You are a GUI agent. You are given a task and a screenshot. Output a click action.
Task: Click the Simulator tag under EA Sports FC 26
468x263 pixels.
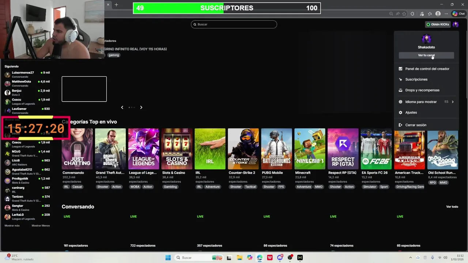370,187
